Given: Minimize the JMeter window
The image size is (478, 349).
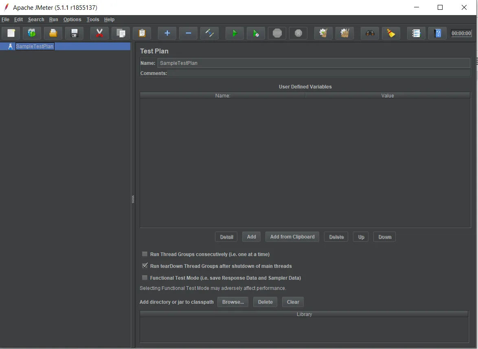Looking at the screenshot, I should tap(417, 7).
